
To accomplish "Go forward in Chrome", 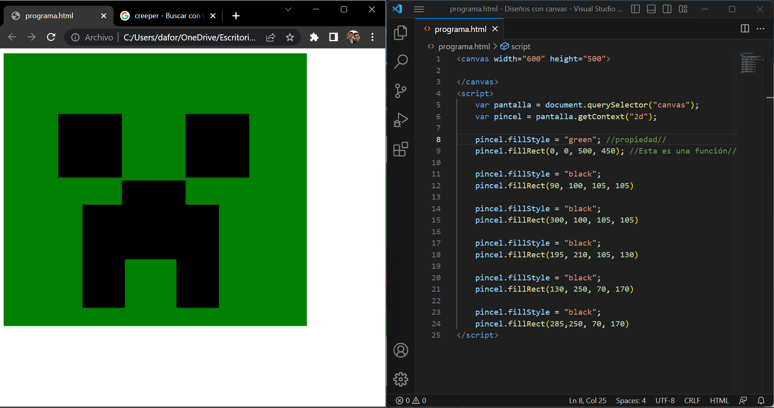I will [x=32, y=37].
